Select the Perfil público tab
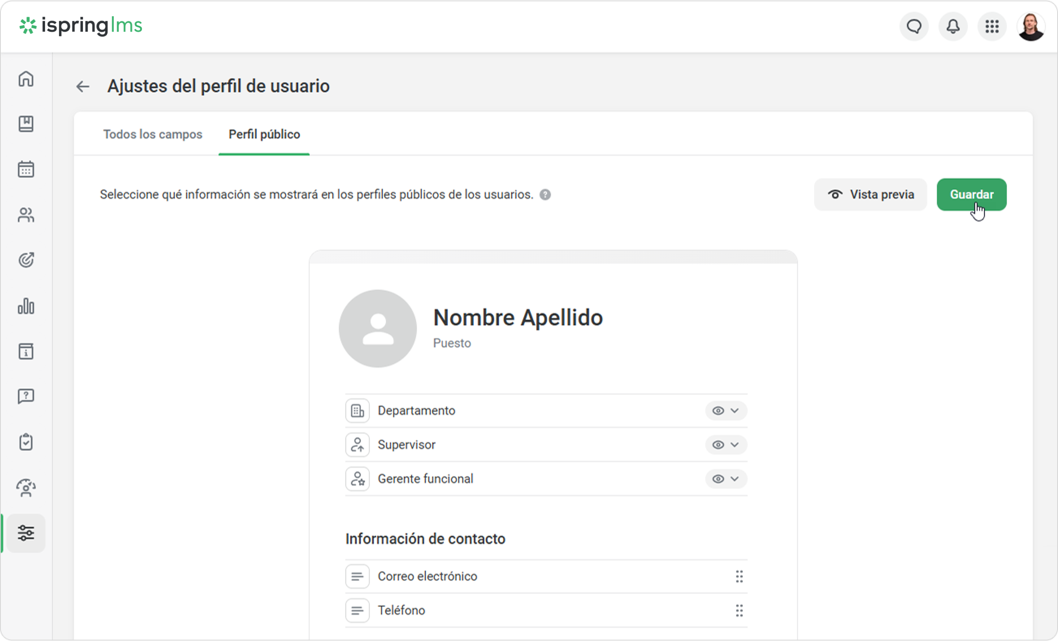The width and height of the screenshot is (1058, 641). pyautogui.click(x=264, y=134)
